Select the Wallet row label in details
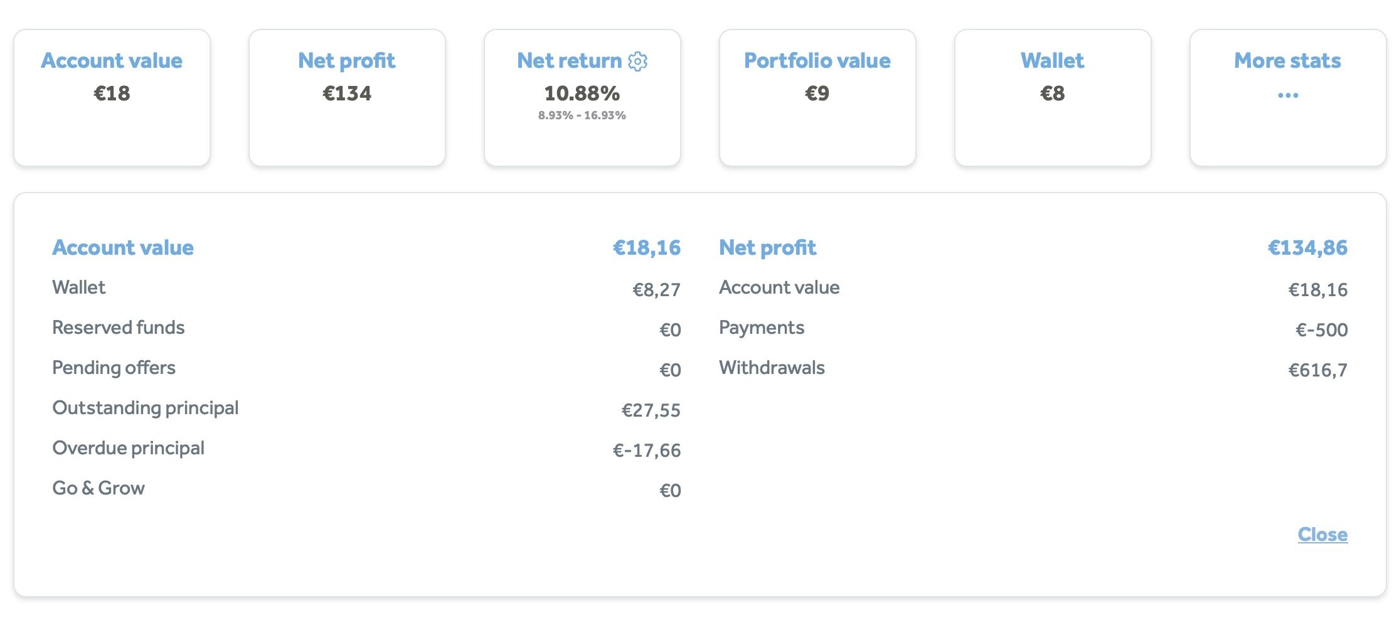 point(79,287)
